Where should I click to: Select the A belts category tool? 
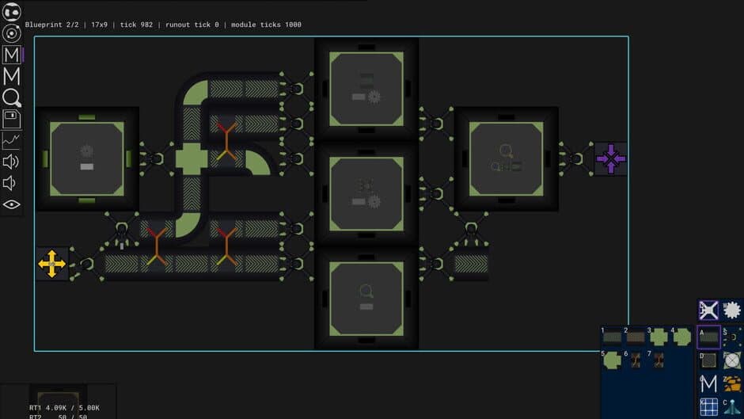click(x=708, y=337)
